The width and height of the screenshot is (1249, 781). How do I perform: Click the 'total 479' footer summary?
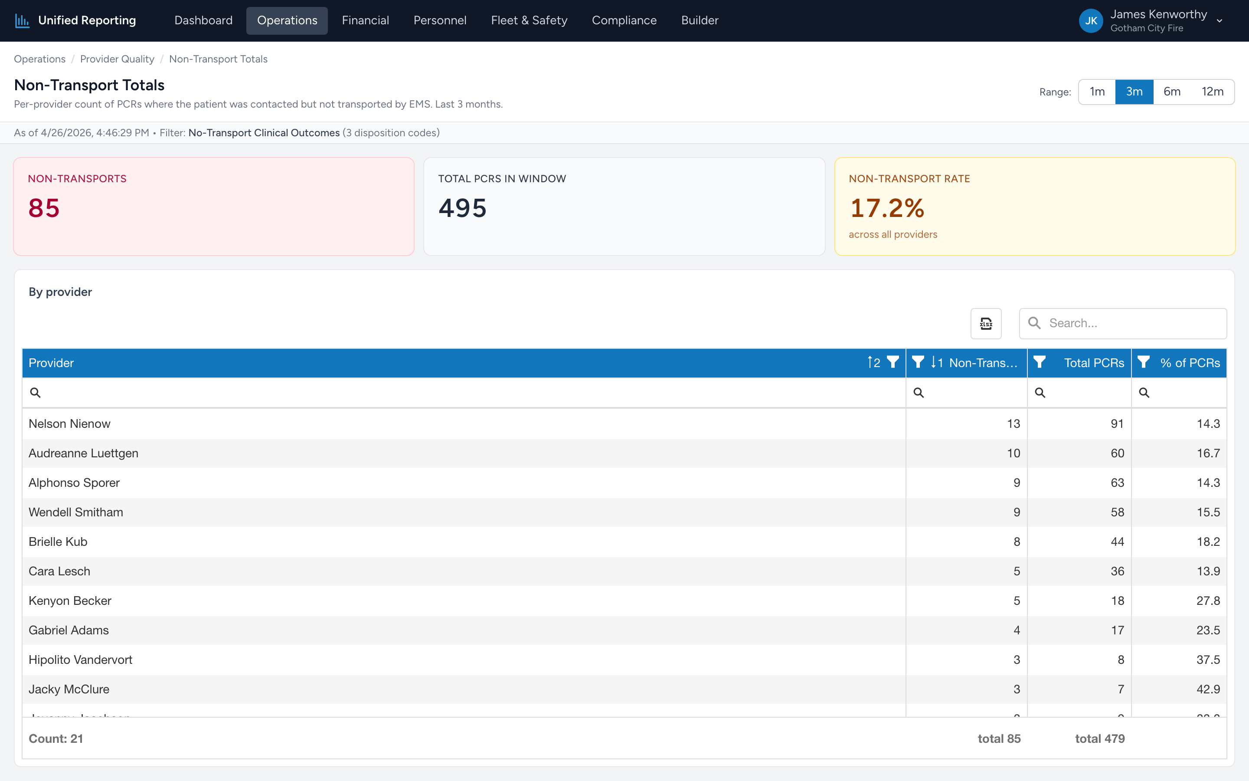[x=1099, y=738]
